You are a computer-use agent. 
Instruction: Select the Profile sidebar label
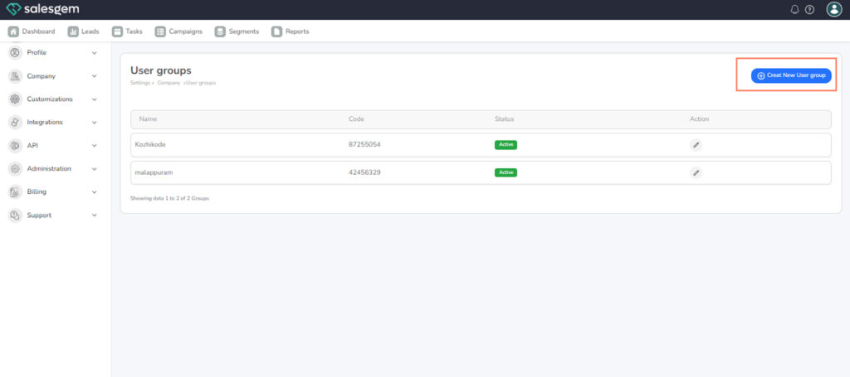coord(37,52)
